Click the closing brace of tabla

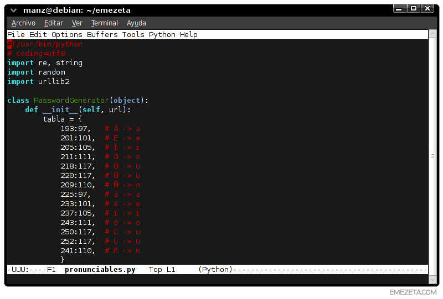[62, 260]
